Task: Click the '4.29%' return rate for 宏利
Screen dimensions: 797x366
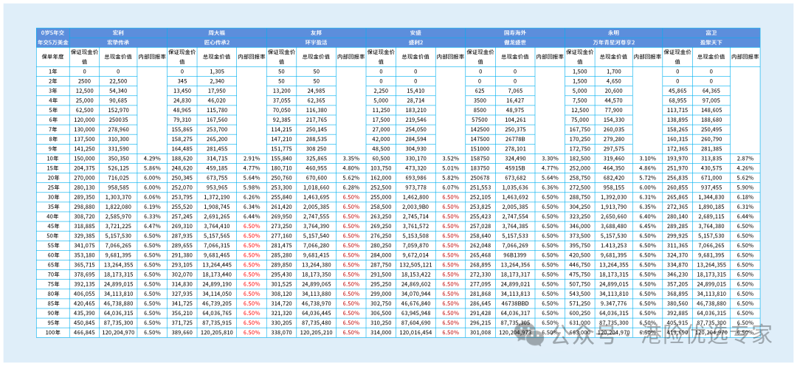Action: click(152, 159)
